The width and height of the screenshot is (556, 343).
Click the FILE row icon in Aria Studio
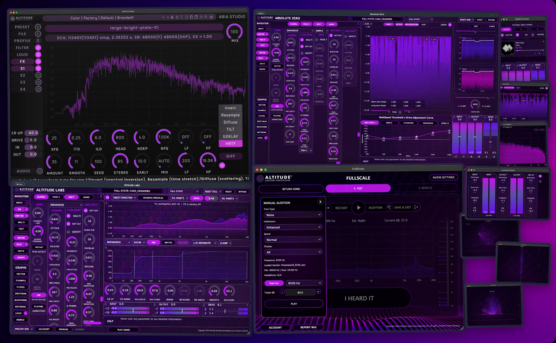38,34
